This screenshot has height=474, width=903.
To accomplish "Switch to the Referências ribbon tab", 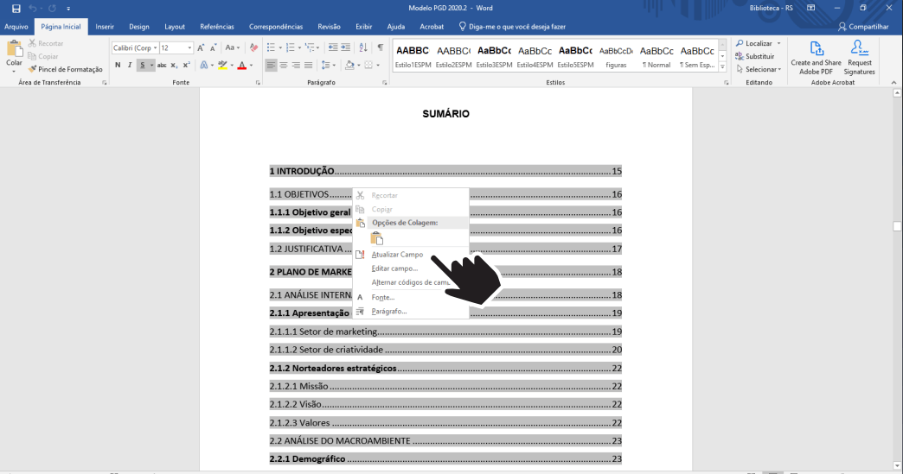I will [216, 27].
